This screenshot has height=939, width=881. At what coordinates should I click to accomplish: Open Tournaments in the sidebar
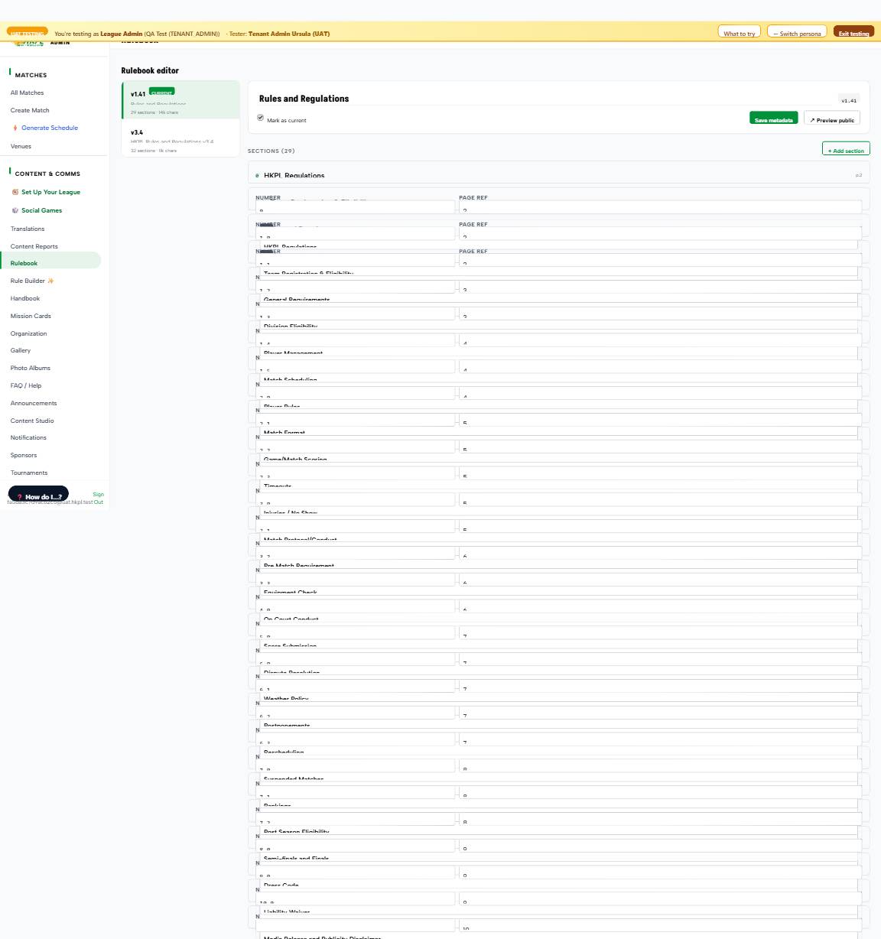pyautogui.click(x=29, y=473)
